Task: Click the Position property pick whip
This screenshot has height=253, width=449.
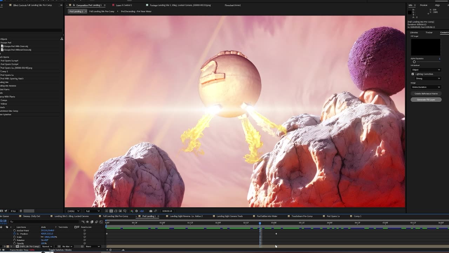Action: coord(85,234)
